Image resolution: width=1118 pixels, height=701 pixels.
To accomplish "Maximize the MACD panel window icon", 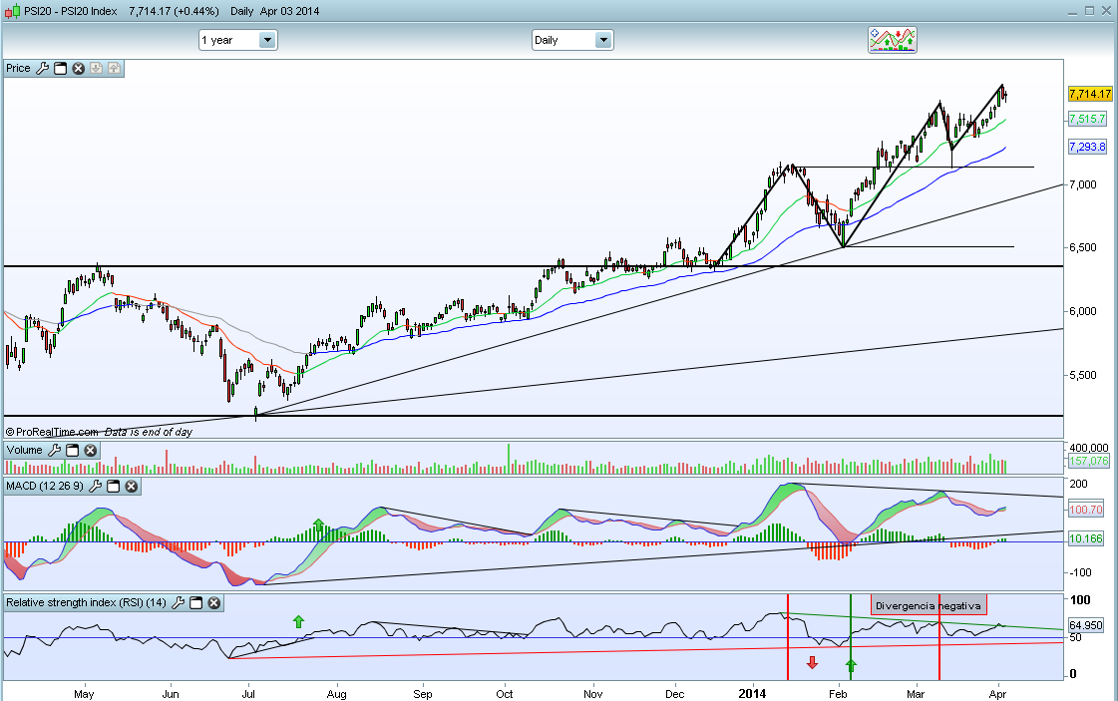I will pyautogui.click(x=114, y=487).
